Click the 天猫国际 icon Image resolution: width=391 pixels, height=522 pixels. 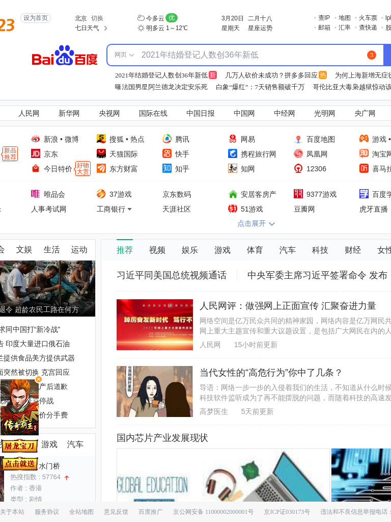pos(101,153)
